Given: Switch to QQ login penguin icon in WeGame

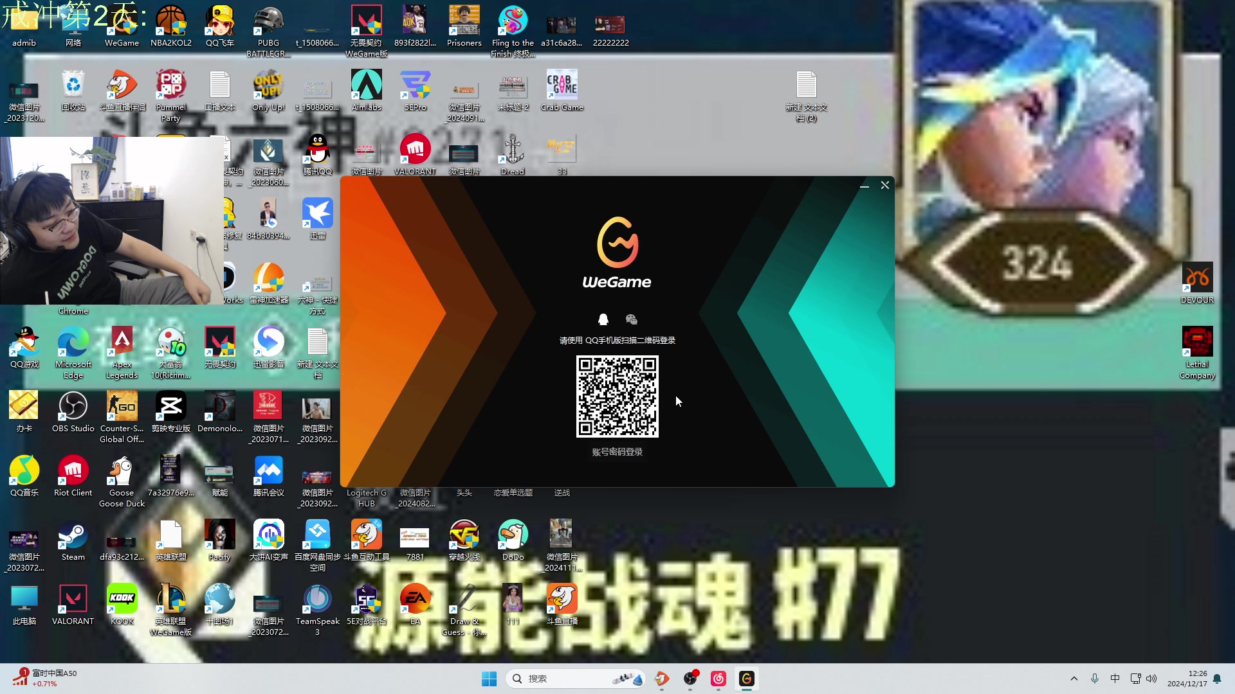Looking at the screenshot, I should pos(603,319).
